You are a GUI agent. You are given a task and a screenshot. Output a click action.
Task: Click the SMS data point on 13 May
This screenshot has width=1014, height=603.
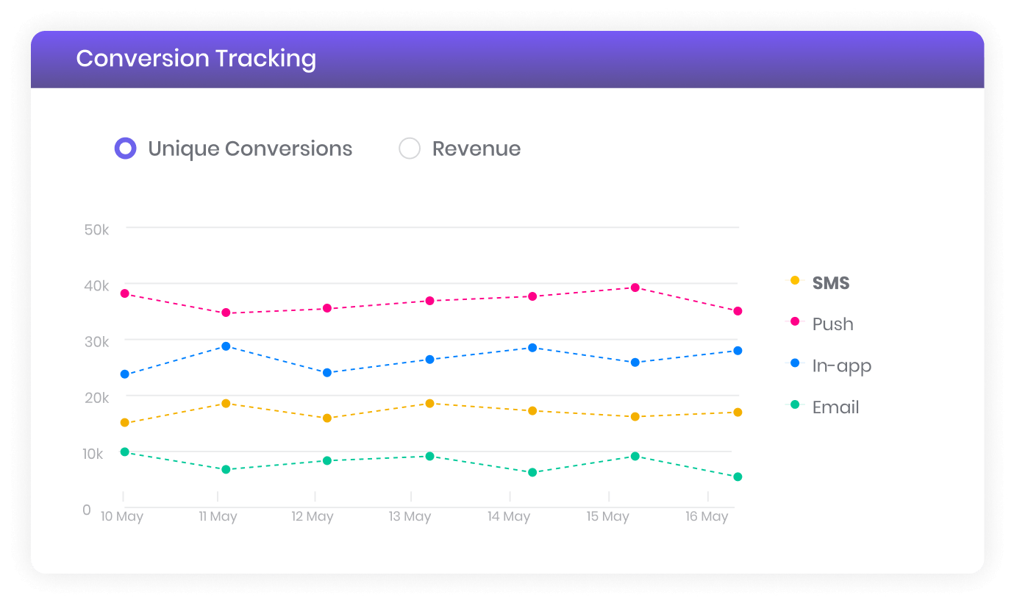coord(429,404)
